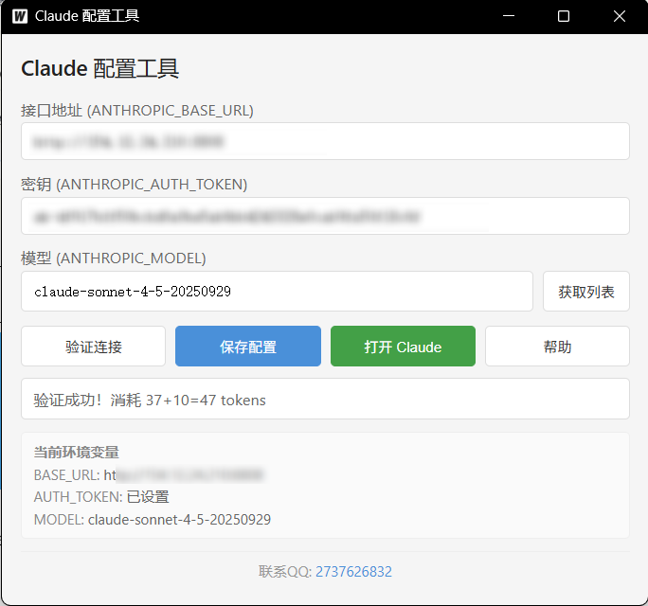Click into the 密钥 AUTH_TOKEN input box
648x606 pixels.
(325, 216)
